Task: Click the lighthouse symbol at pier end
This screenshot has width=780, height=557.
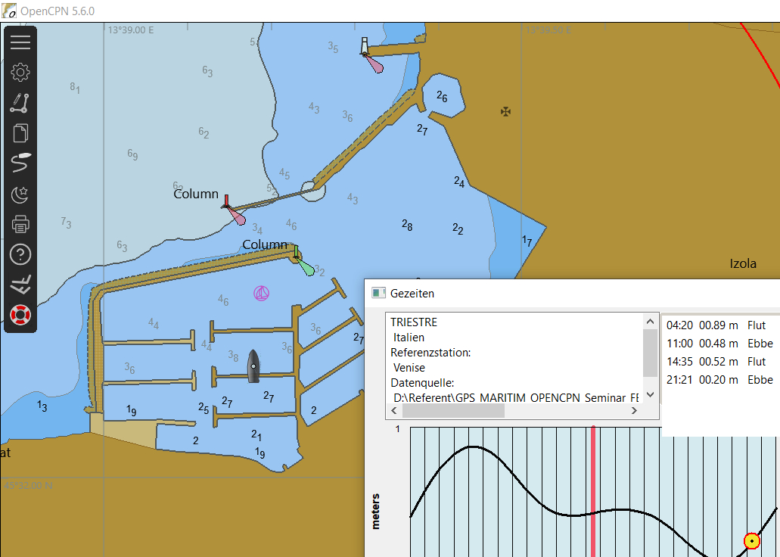Action: coord(365,46)
